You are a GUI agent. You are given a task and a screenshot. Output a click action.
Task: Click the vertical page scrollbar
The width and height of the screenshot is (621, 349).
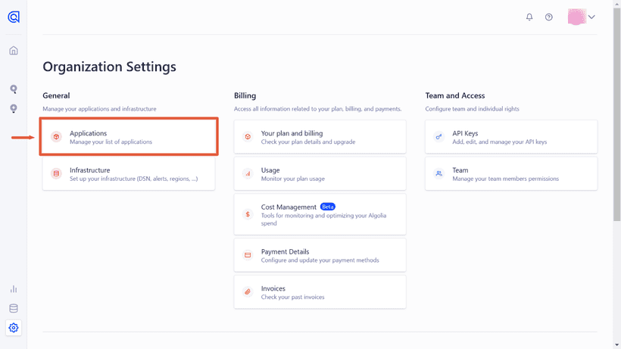(616, 115)
